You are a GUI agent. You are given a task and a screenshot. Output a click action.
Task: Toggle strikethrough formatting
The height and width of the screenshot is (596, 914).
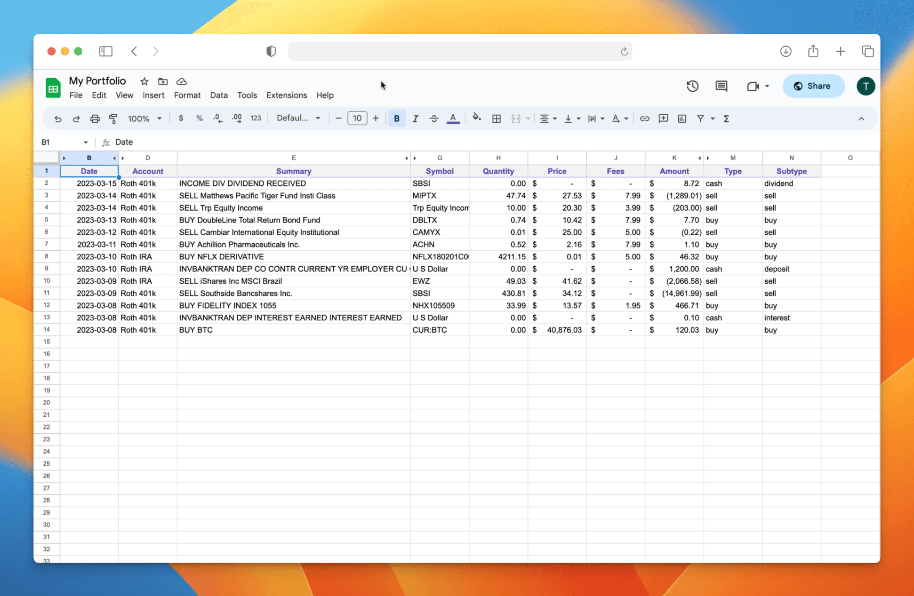(x=434, y=119)
